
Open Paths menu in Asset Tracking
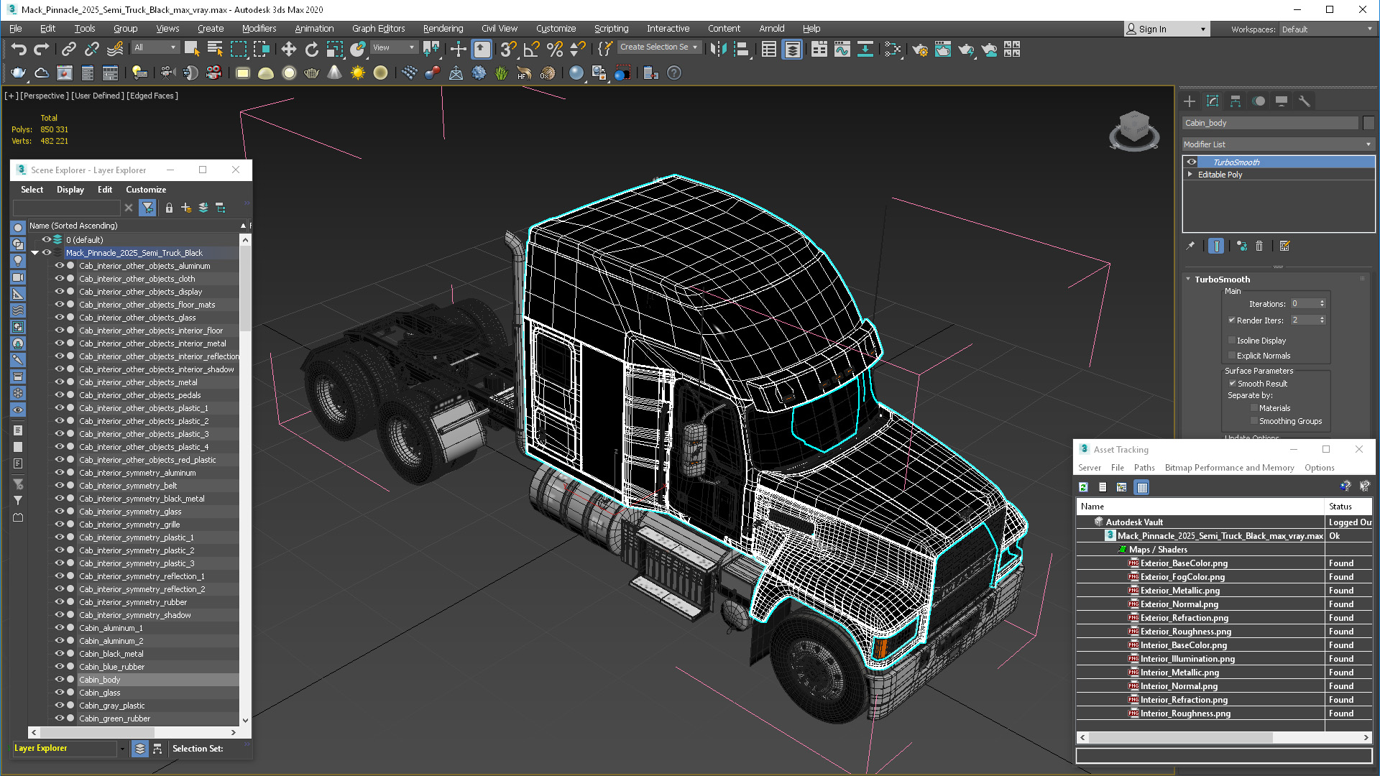tap(1144, 468)
